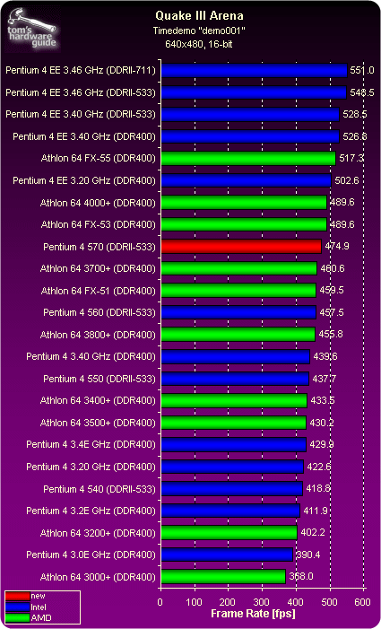Click the 'Pentium 4 EE 3.40 GHz (DDR400)' label
This screenshot has width=381, height=629.
pyautogui.click(x=84, y=136)
